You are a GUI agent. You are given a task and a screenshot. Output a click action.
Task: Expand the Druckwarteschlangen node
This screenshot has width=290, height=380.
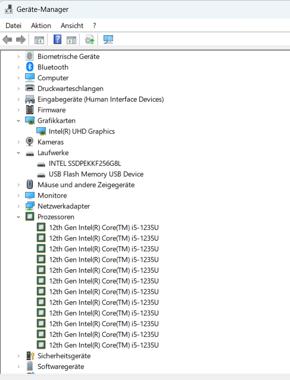(19, 88)
